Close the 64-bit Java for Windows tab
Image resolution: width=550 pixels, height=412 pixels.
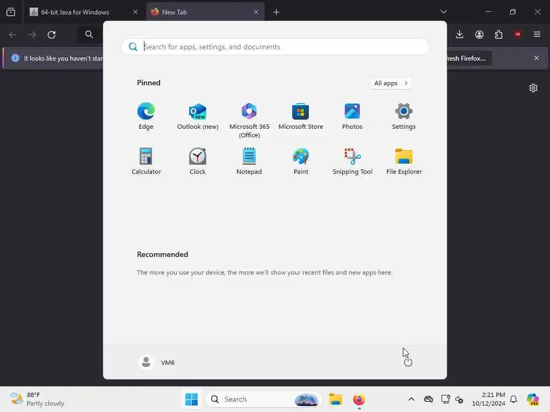[x=135, y=12]
